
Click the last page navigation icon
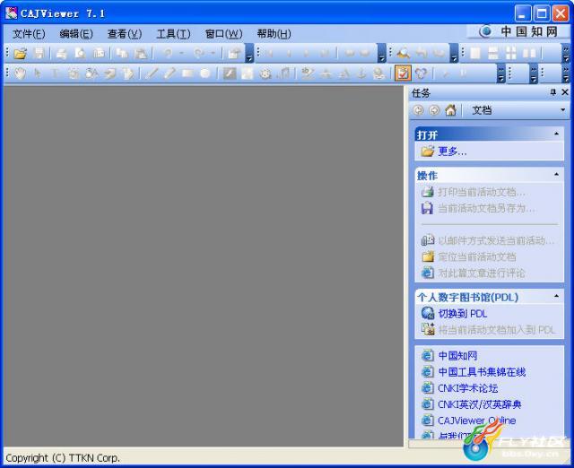coord(325,54)
